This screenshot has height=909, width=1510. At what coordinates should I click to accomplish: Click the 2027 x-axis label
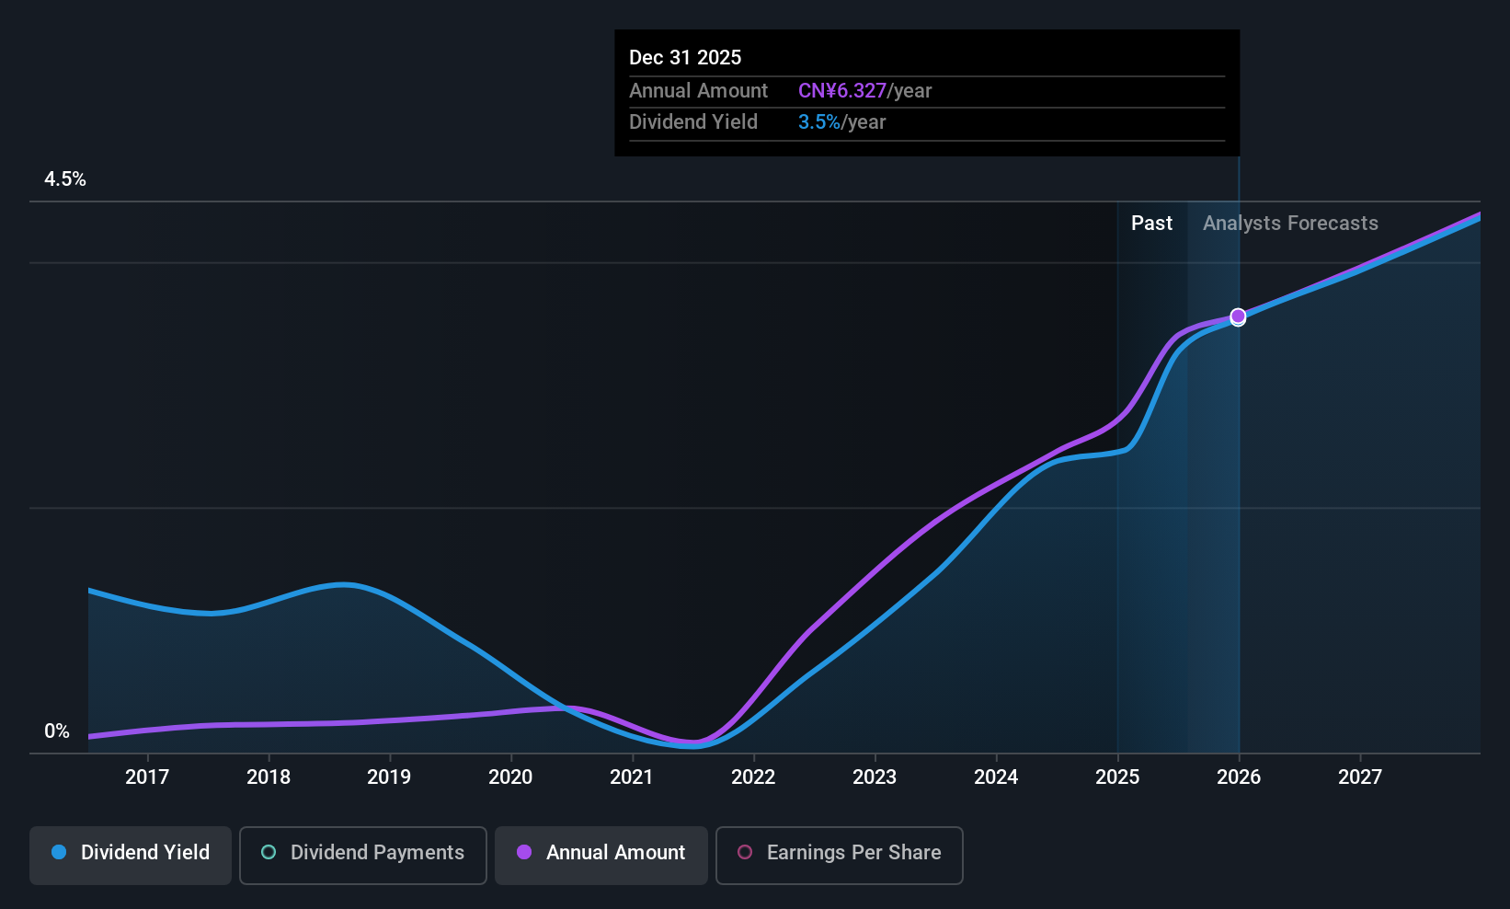coord(1360,777)
